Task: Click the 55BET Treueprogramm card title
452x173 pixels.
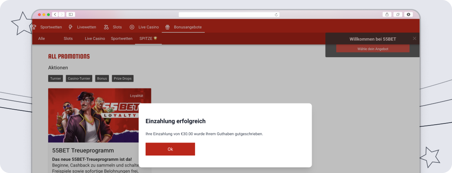Action: [83, 151]
